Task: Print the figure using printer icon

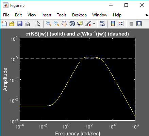Action: (28, 24)
